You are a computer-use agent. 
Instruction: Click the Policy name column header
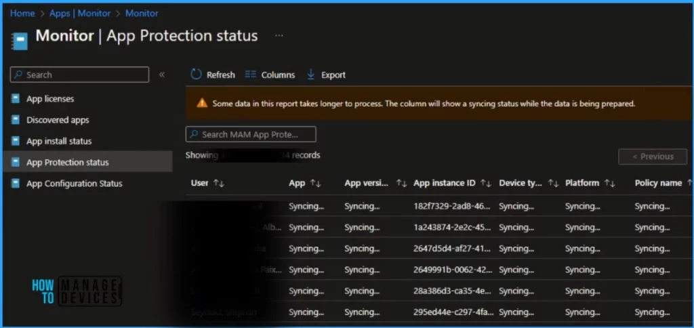tap(658, 183)
